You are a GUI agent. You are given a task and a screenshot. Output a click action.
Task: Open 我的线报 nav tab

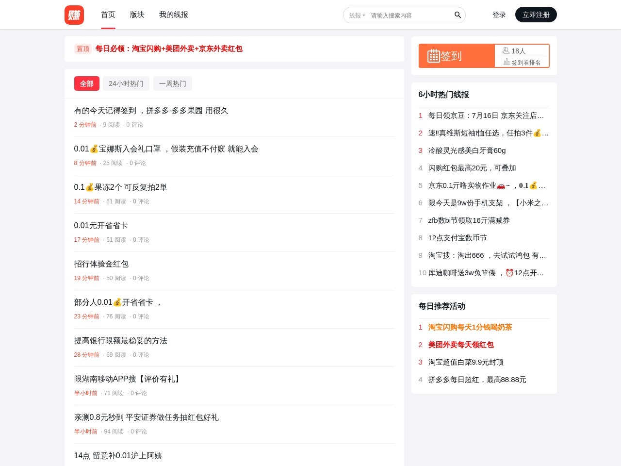(174, 15)
